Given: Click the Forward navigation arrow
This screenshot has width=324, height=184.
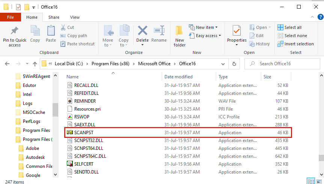Looking at the screenshot, I should coord(18,64).
